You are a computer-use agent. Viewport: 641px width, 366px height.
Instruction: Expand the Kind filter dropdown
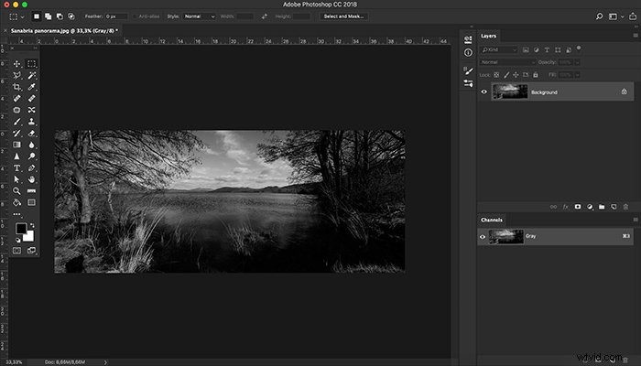coord(499,49)
